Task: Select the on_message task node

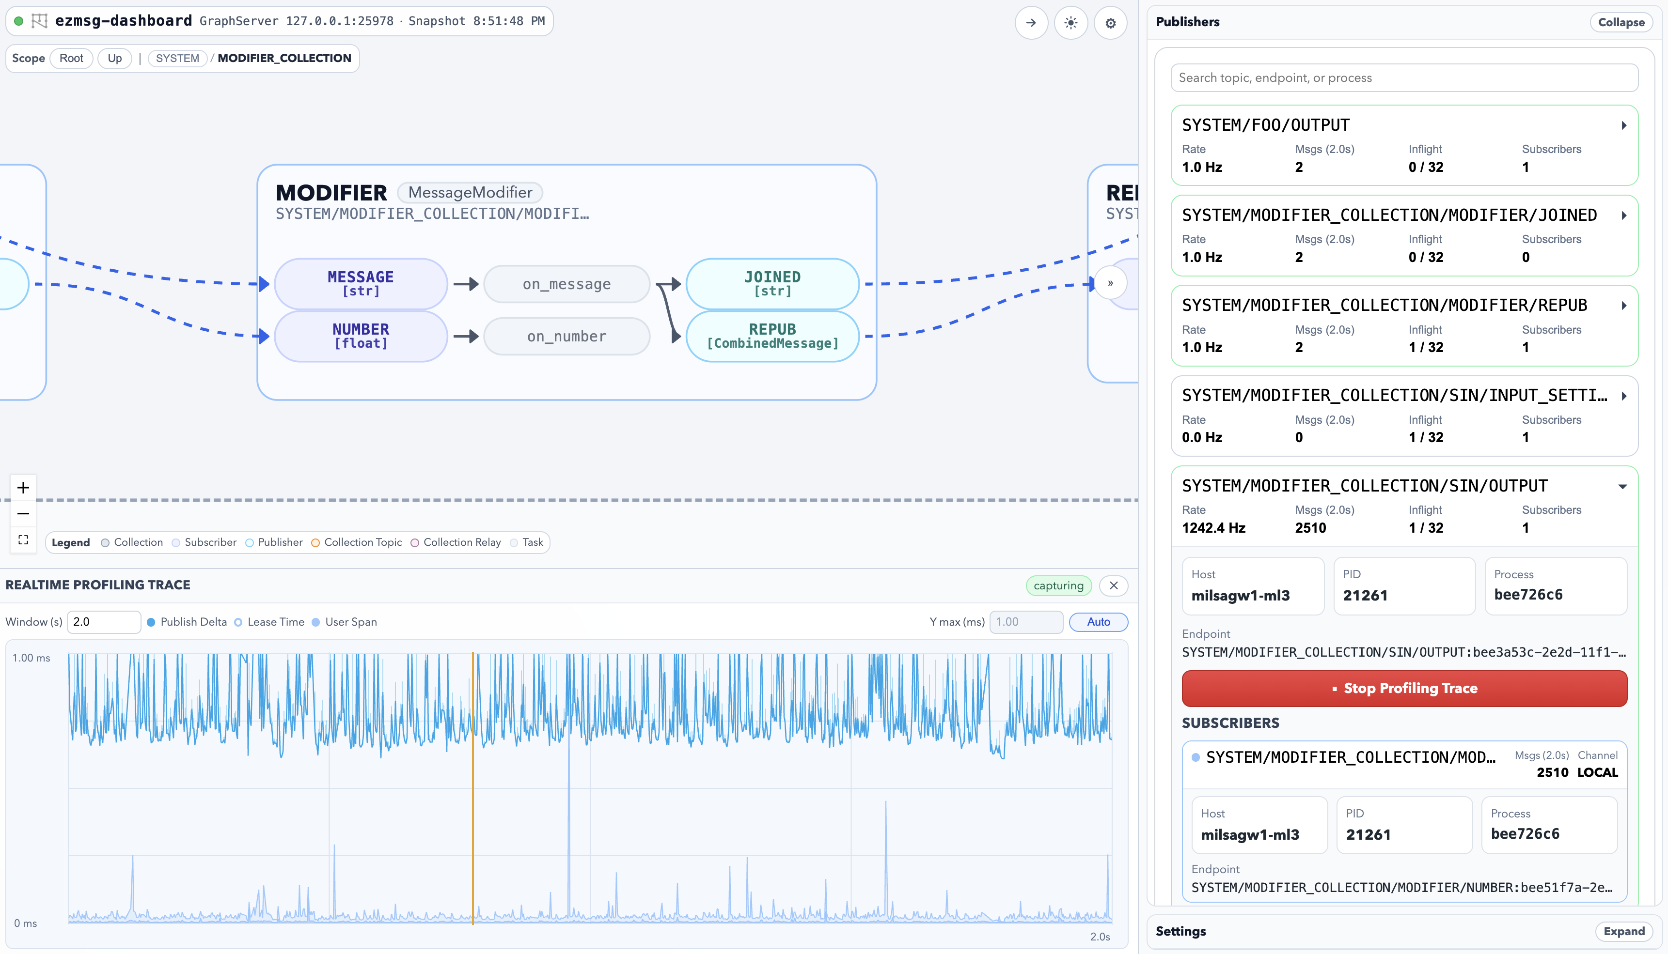Action: click(x=566, y=284)
